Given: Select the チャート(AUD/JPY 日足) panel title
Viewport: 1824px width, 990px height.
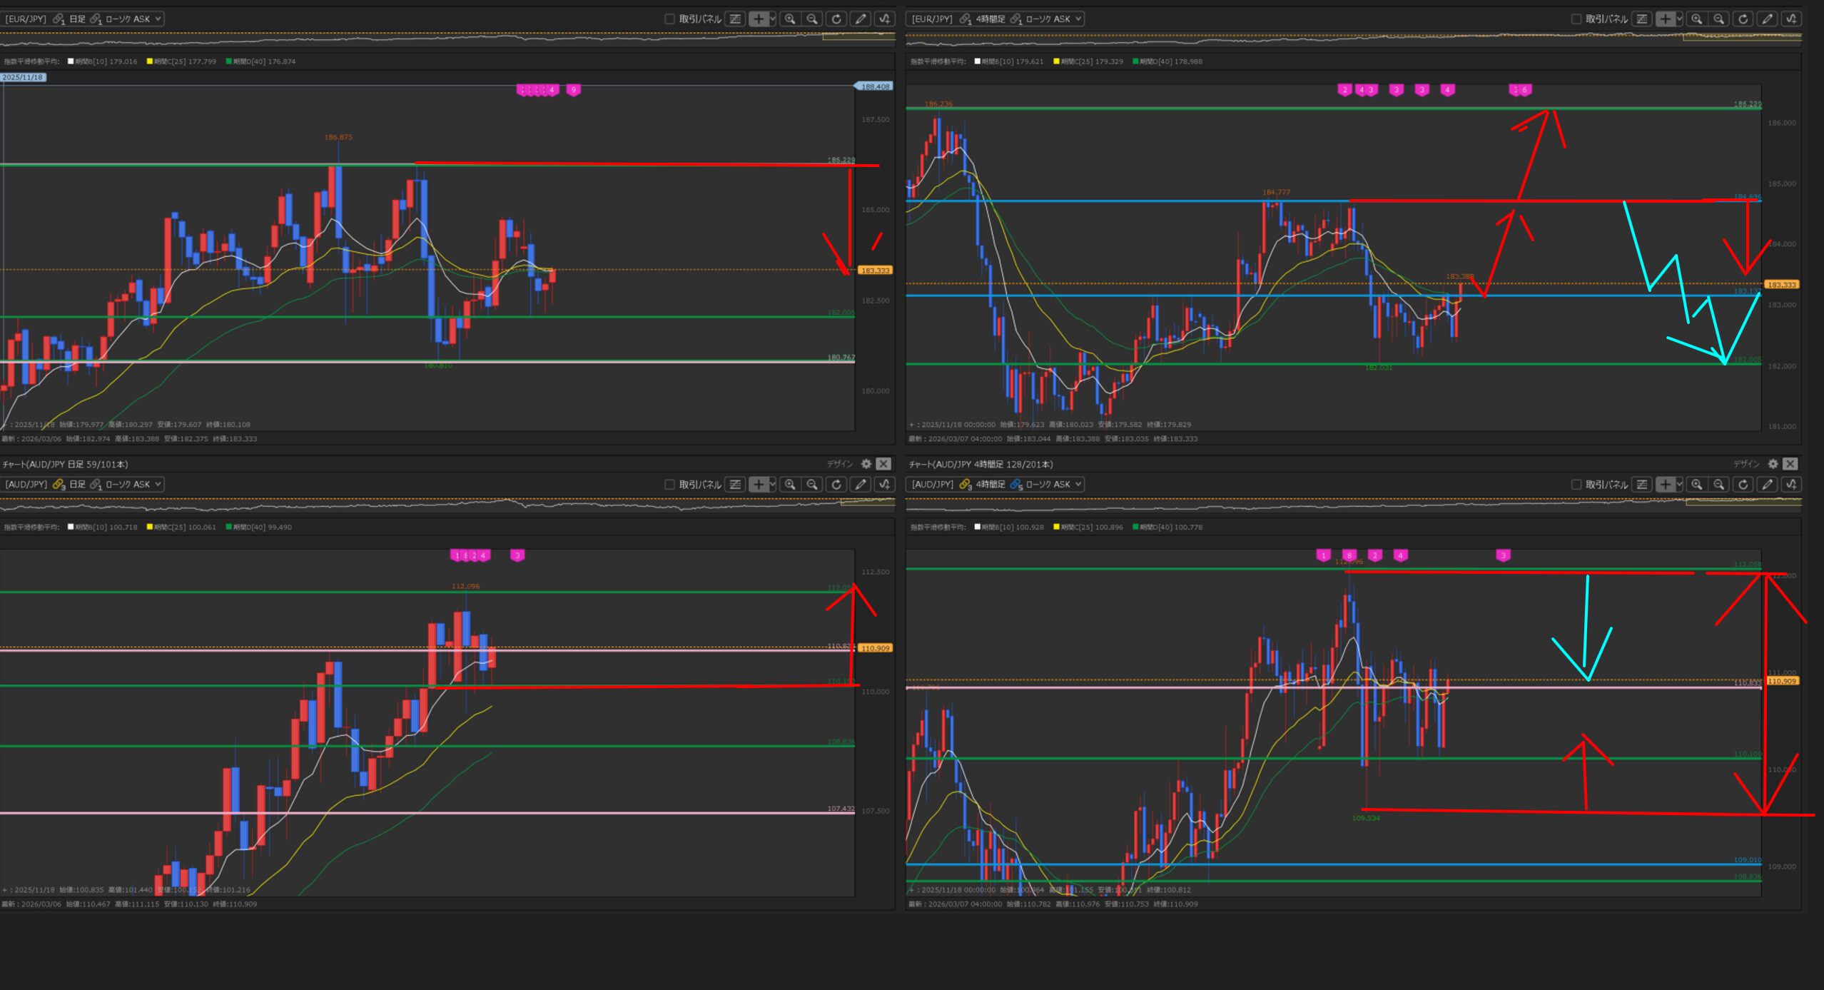Looking at the screenshot, I should coord(66,465).
